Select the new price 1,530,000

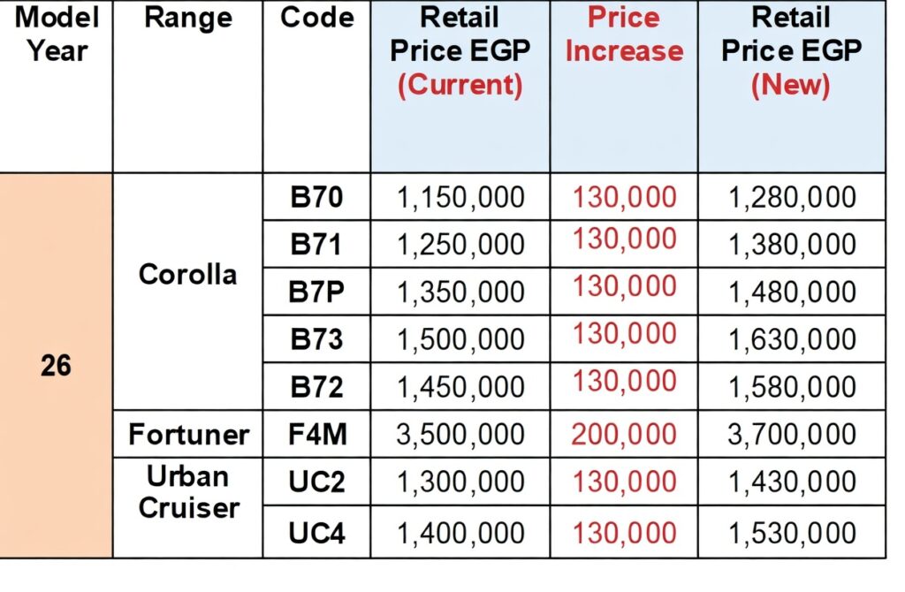[x=792, y=533]
